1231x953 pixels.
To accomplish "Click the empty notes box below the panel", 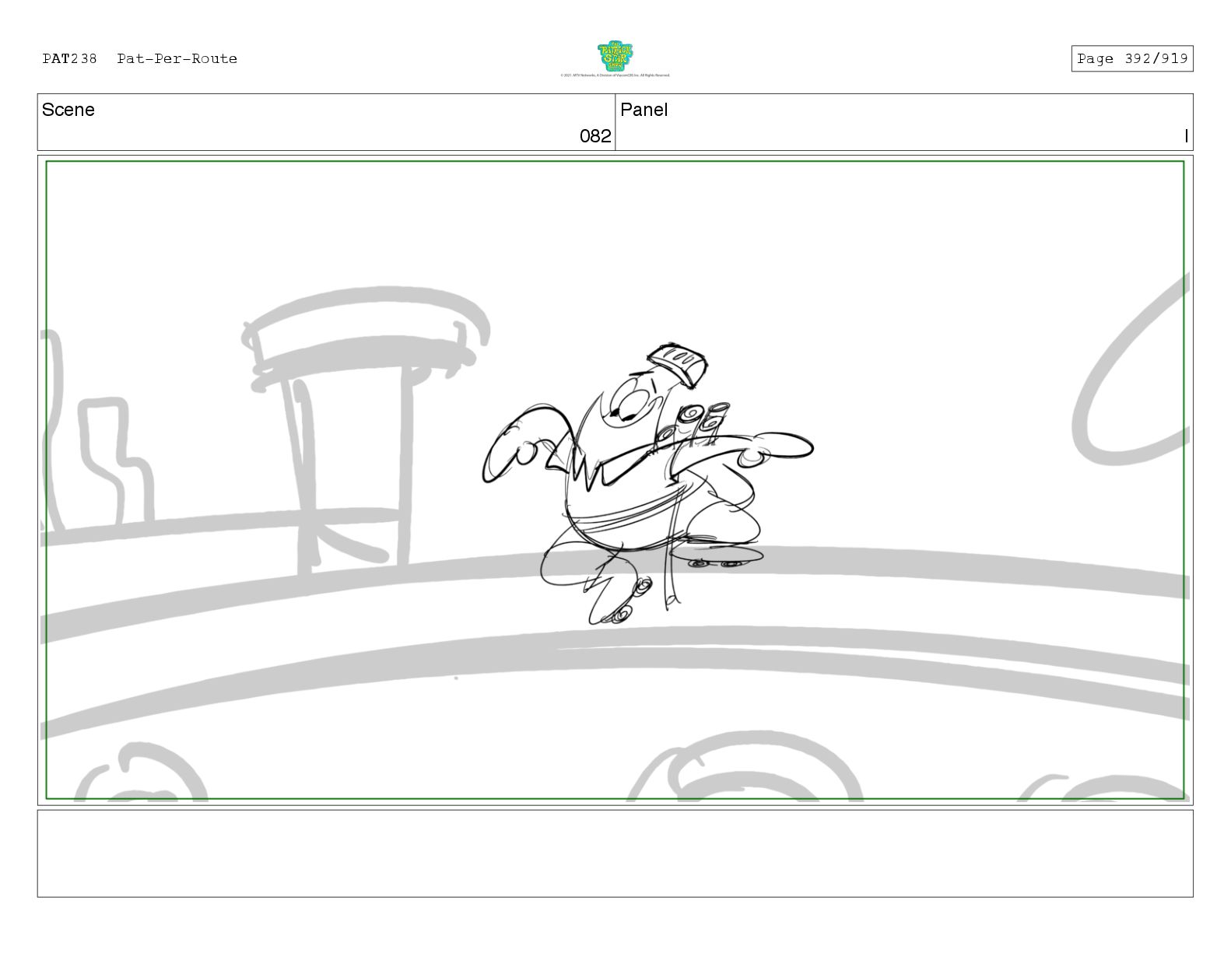I will (x=615, y=853).
